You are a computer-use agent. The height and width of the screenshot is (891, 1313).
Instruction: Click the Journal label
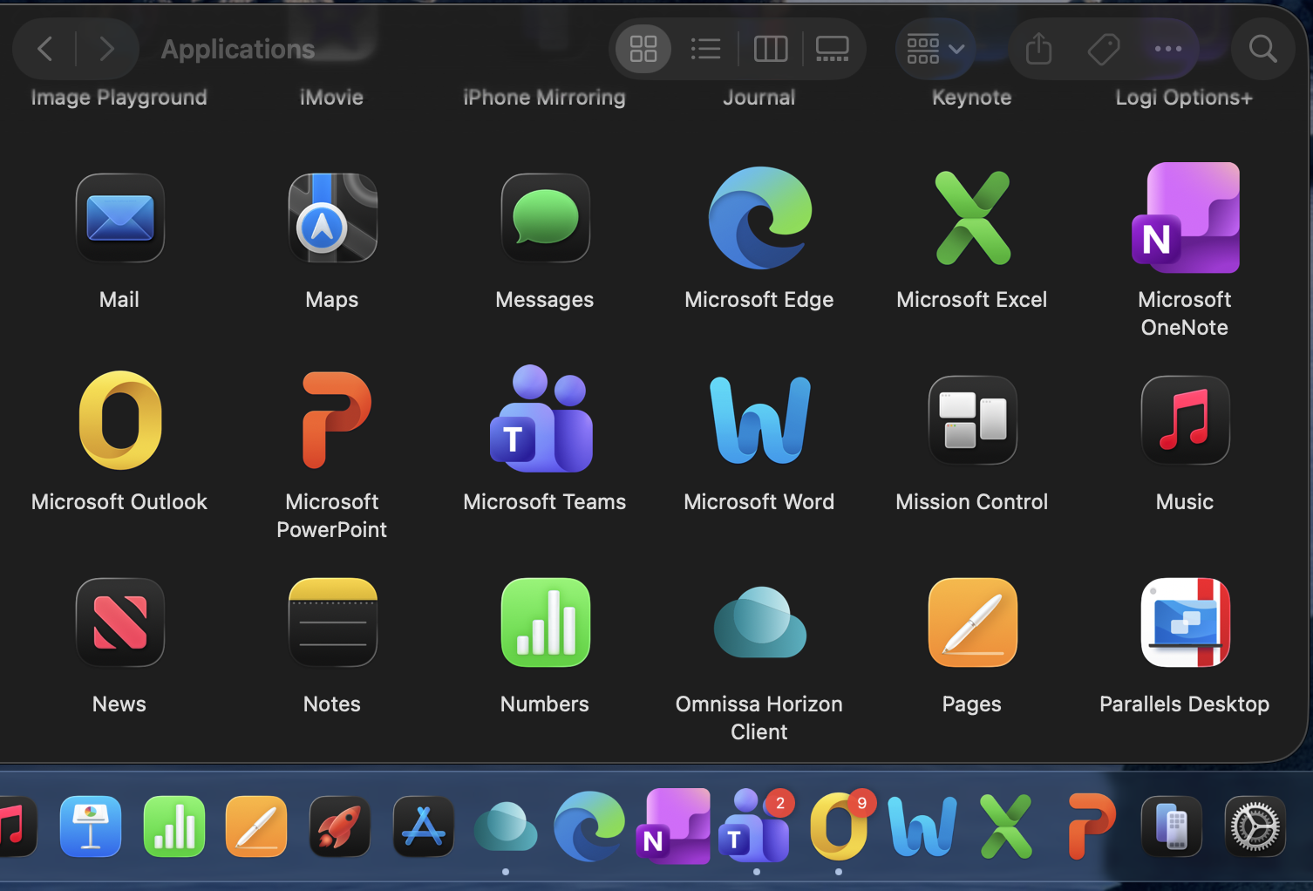coord(759,98)
